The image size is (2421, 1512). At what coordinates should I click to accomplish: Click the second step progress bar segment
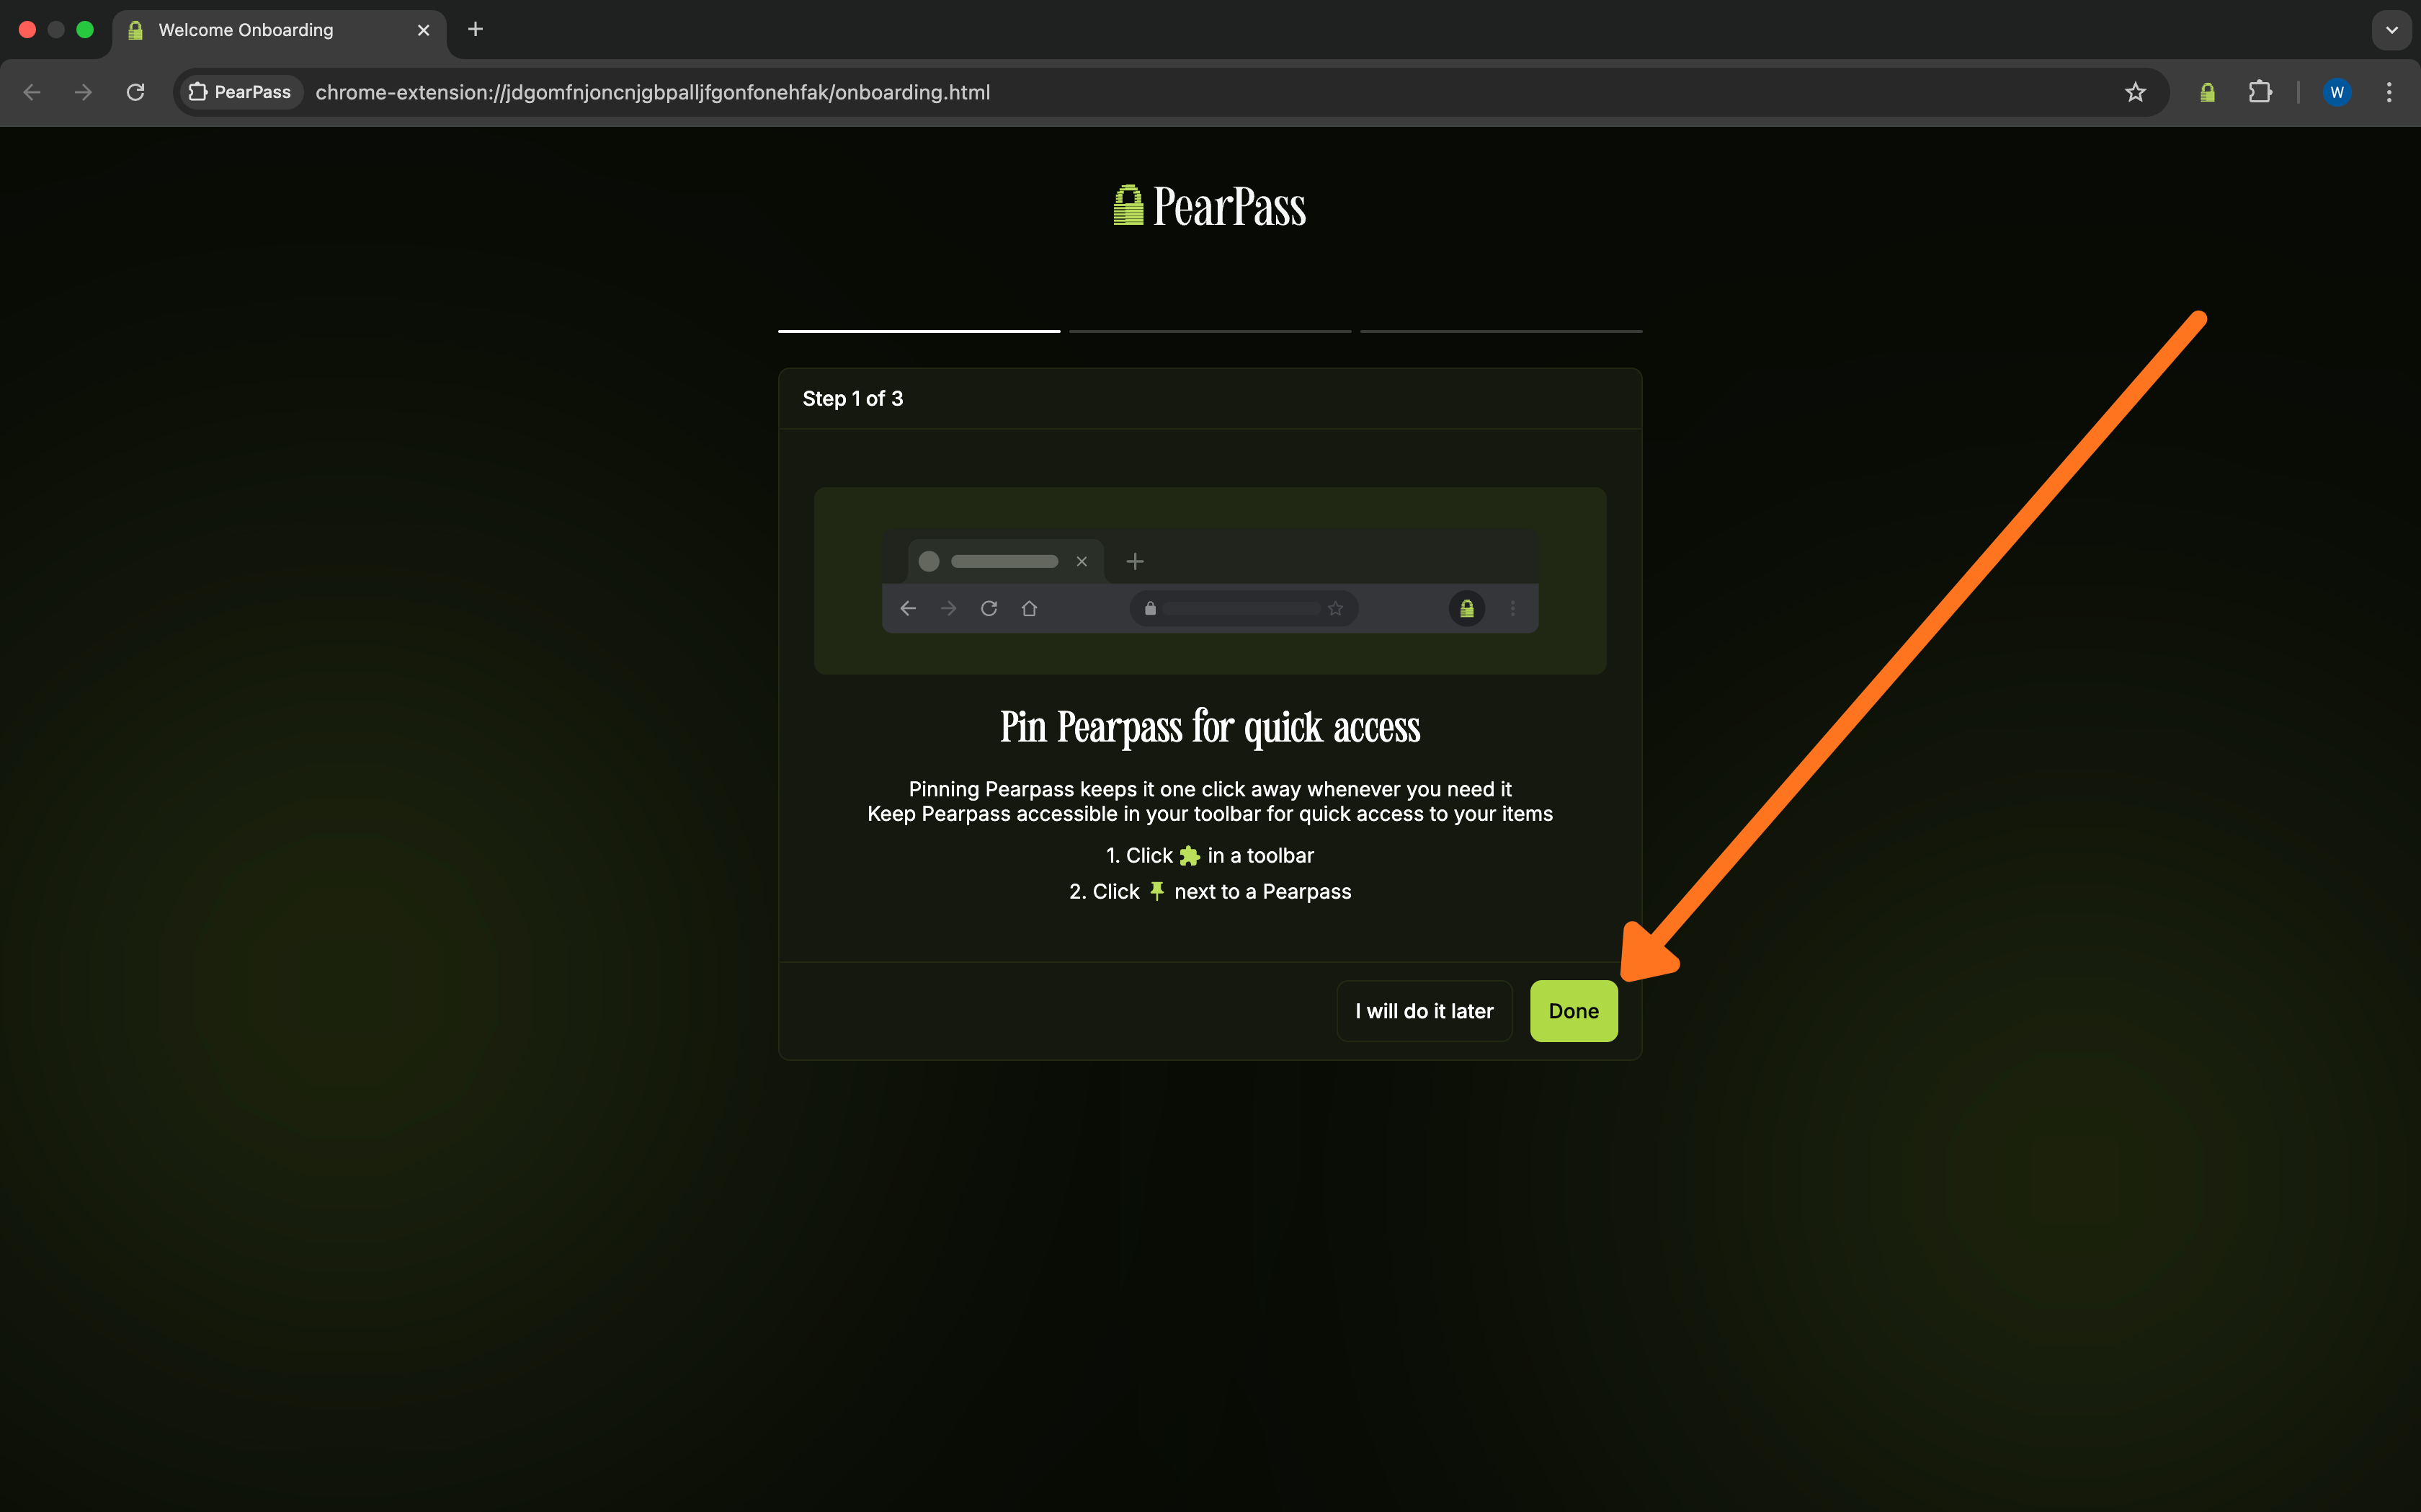click(1210, 331)
